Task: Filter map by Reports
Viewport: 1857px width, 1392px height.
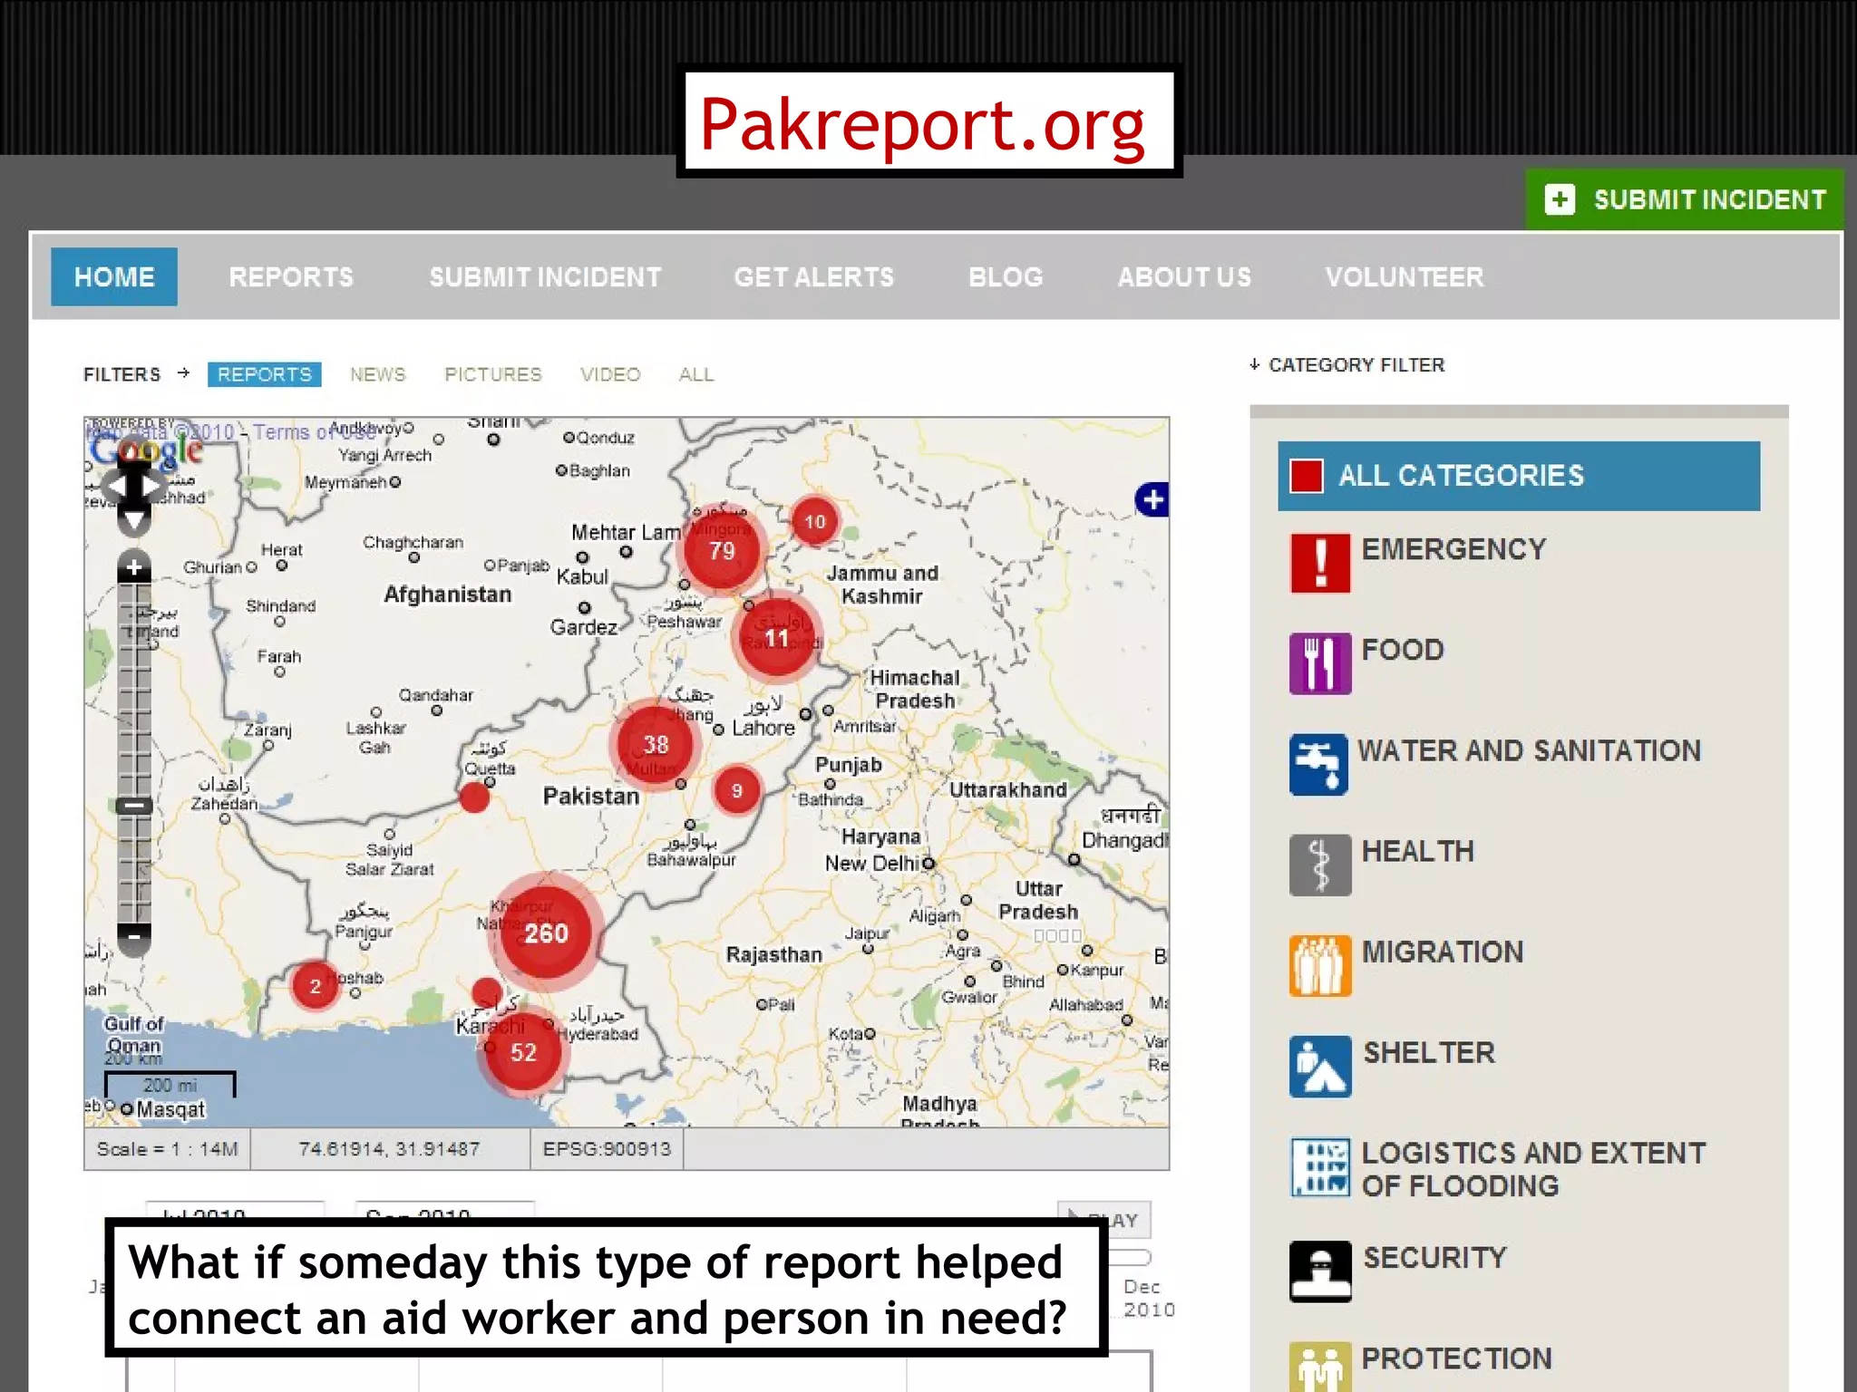Action: [264, 374]
